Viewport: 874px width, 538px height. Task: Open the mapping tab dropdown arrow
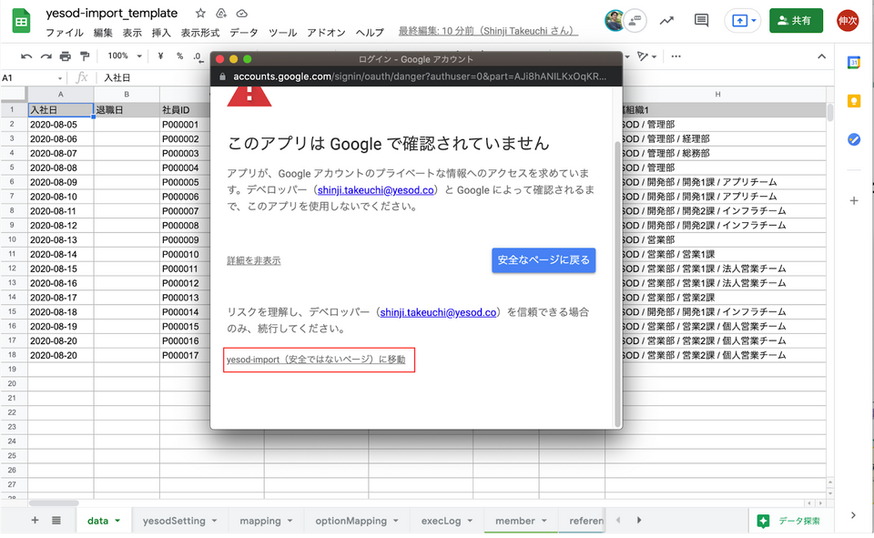pos(290,521)
